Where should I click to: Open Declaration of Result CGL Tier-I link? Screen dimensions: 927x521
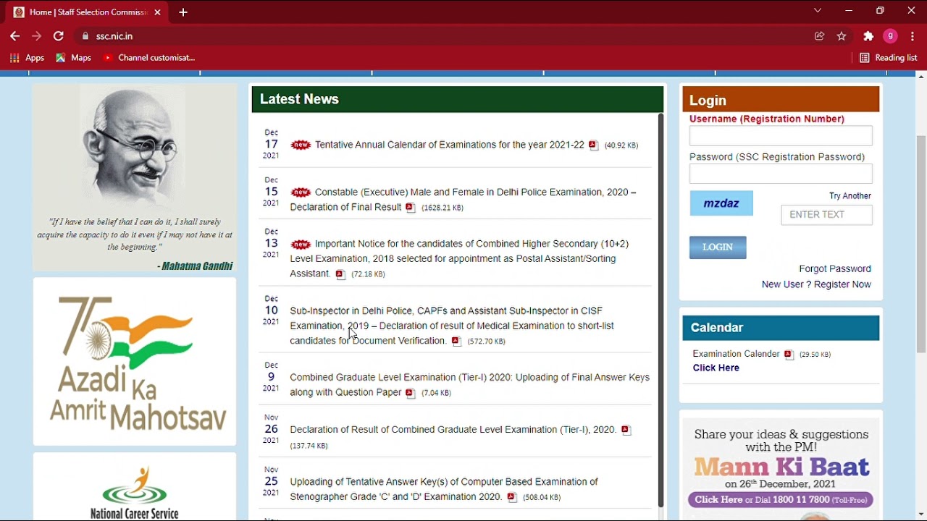coord(453,430)
